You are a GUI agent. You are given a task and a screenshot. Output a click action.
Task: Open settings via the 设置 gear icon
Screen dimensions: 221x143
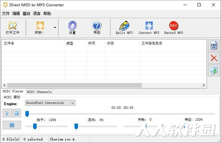(72, 28)
